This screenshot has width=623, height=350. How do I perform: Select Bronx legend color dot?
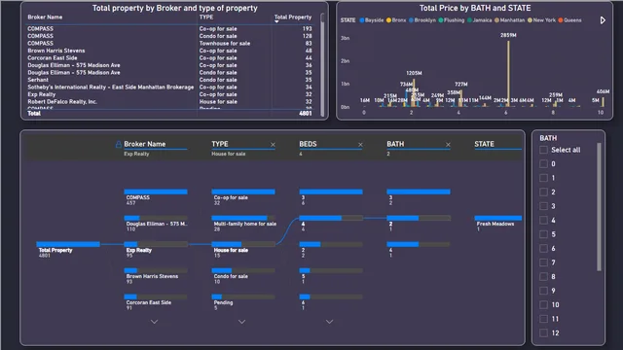[388, 20]
